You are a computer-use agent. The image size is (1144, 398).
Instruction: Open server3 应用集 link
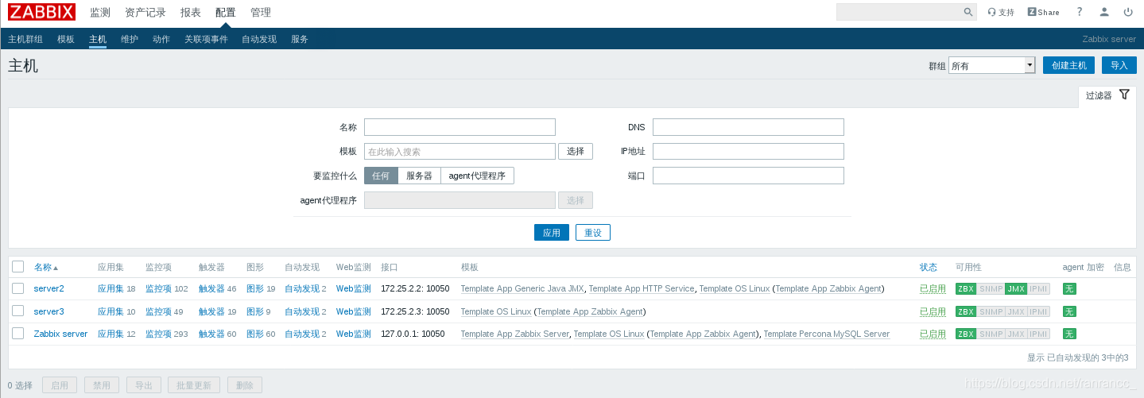pyautogui.click(x=111, y=311)
